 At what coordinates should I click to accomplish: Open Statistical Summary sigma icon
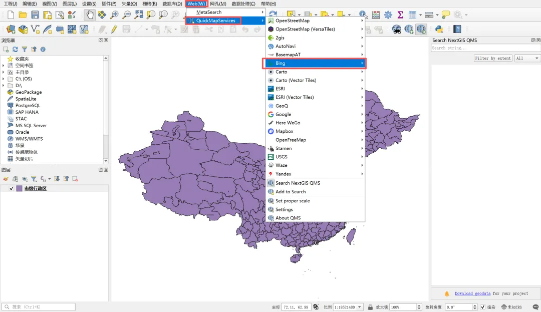[400, 15]
